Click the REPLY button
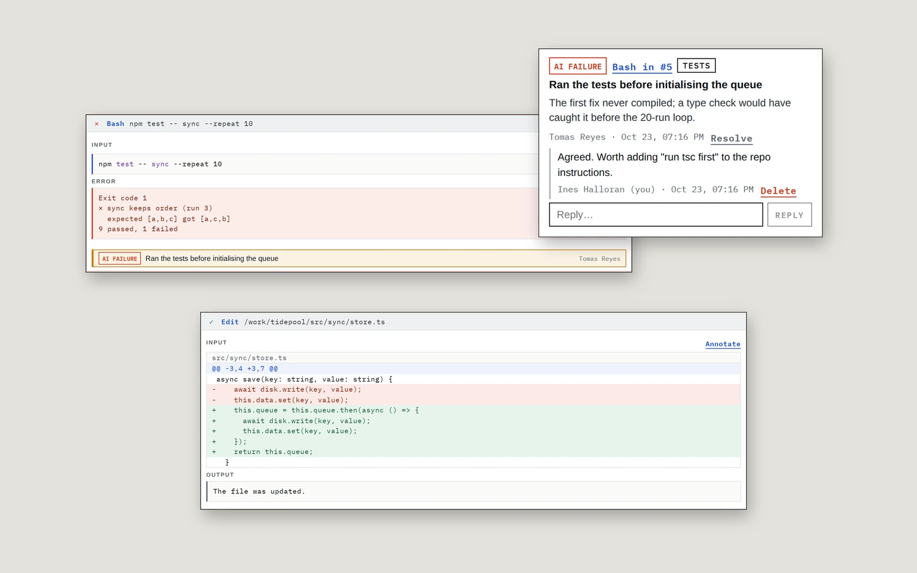The image size is (917, 573). (789, 215)
